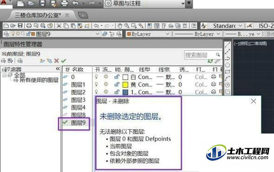Toggle lock icon for 图层2

click(x=117, y=92)
